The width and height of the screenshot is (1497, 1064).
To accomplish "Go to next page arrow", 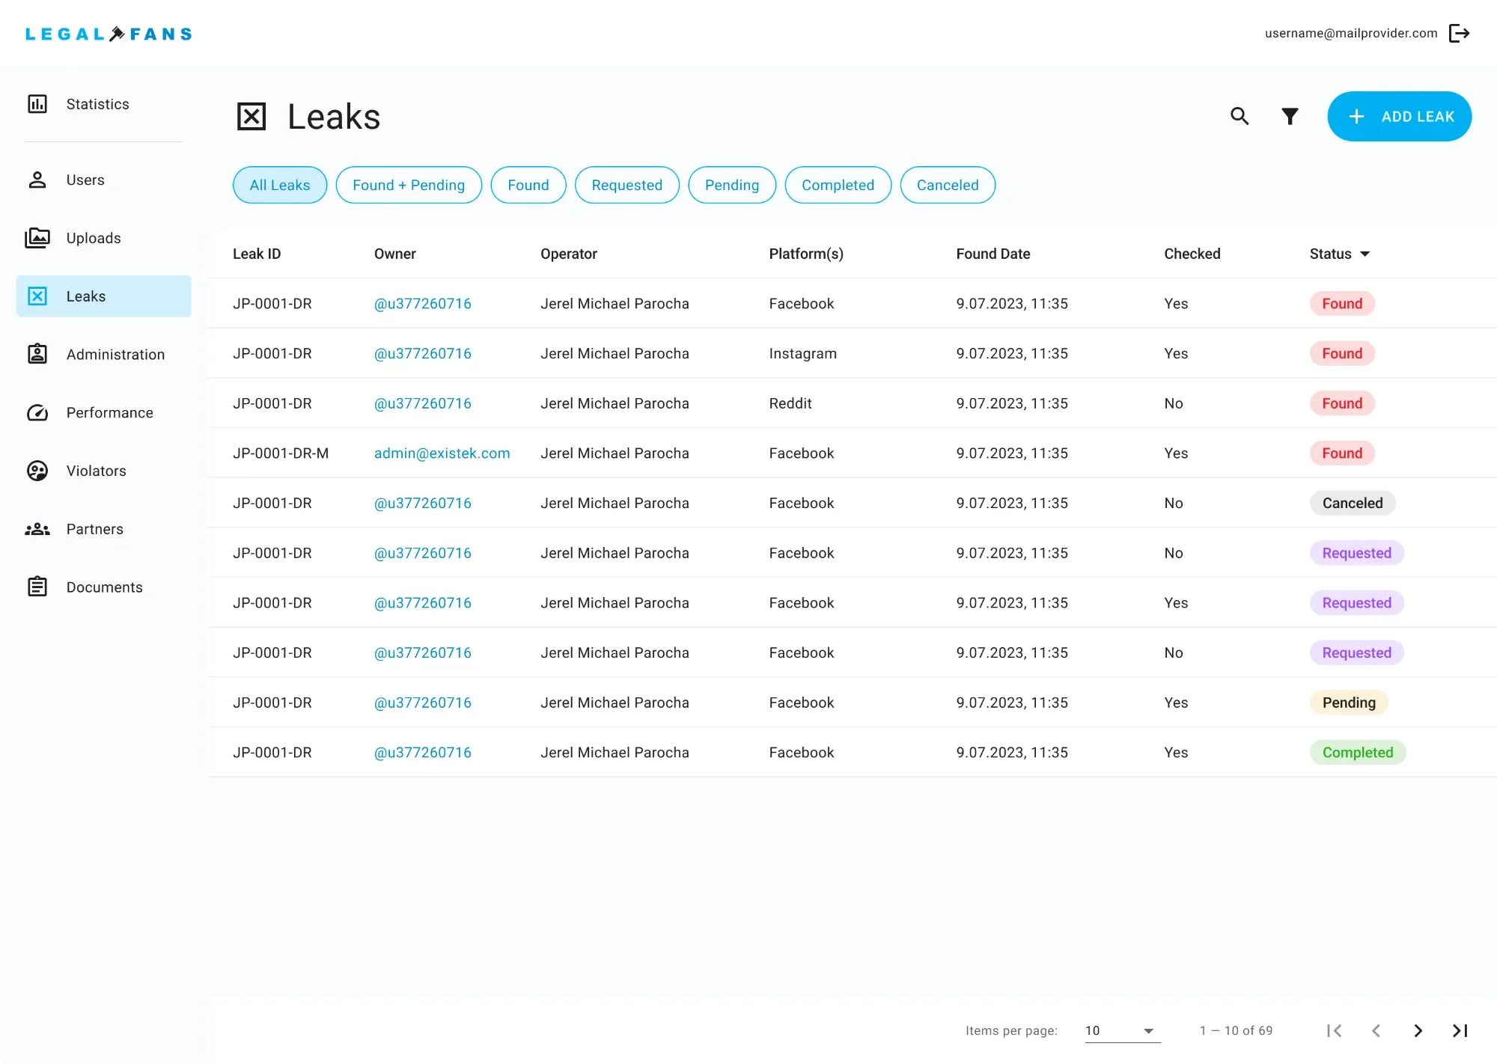I will (1418, 1030).
